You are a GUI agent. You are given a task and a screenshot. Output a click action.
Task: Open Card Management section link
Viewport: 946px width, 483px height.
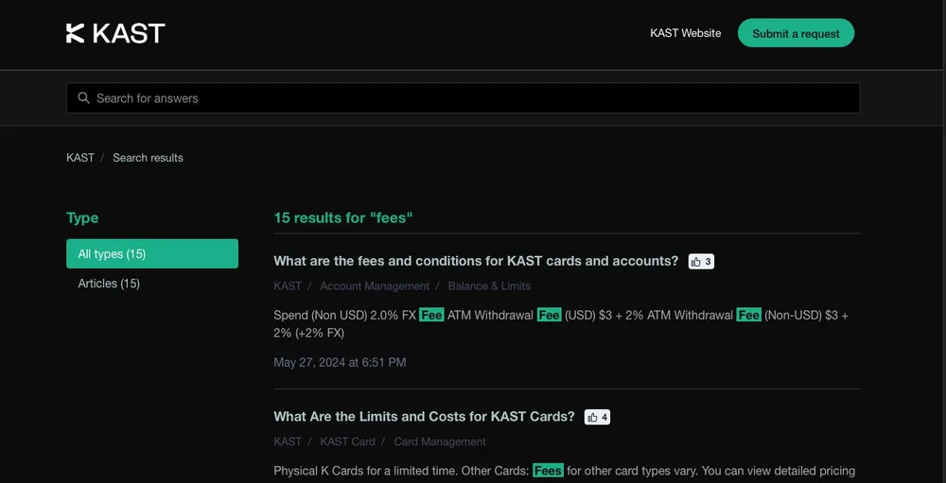(x=440, y=442)
